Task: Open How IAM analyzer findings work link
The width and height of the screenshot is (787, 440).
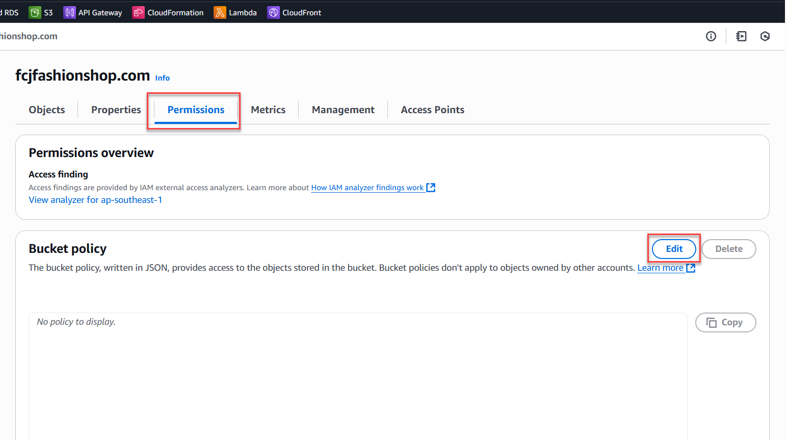Action: [x=368, y=188]
